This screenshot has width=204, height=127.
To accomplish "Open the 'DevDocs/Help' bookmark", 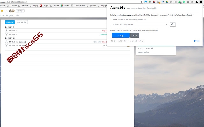I will (x=78, y=6).
